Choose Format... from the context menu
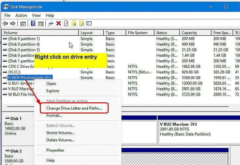This screenshot has height=165, width=240. 54,115
